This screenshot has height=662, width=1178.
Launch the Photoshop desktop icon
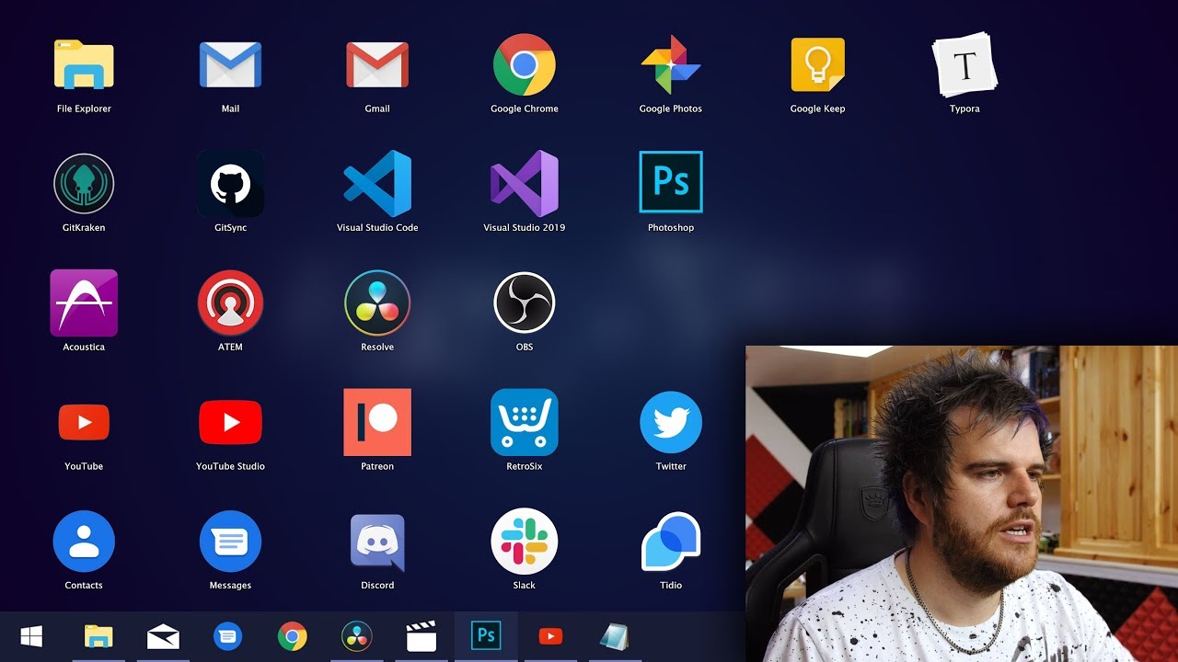[671, 182]
